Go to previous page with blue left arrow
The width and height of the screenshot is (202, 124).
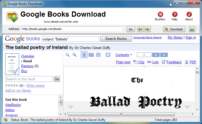tap(156, 55)
